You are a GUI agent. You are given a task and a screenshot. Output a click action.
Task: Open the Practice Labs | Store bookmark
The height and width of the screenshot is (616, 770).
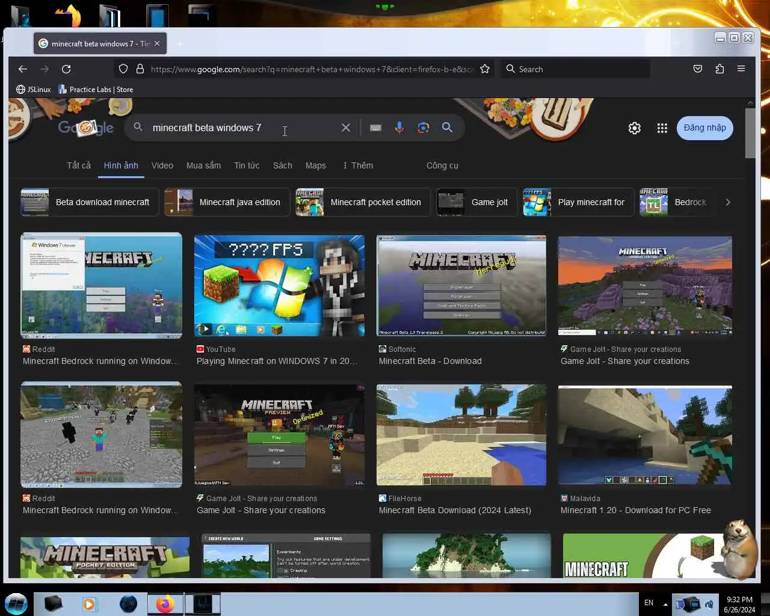96,90
